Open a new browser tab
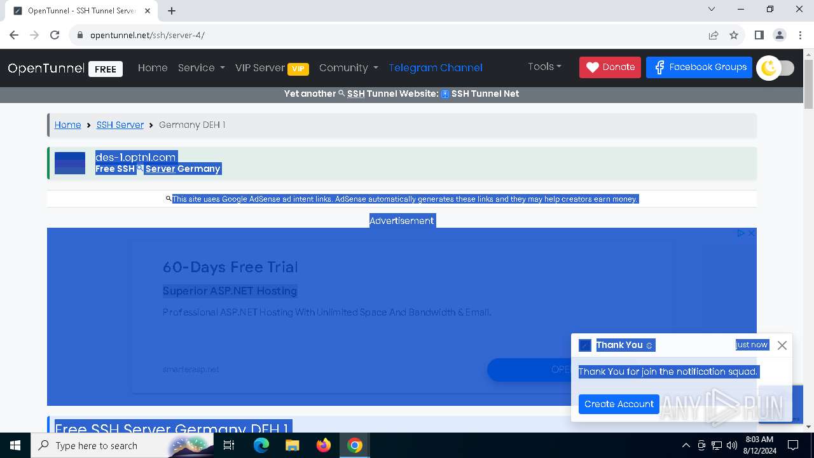814x458 pixels. pos(171,11)
